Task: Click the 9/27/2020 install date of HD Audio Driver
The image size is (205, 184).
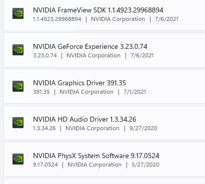Action: tap(143, 128)
